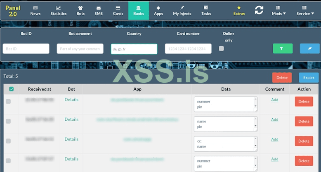This screenshot has width=321, height=172.
Task: Open the Cards section
Action: pyautogui.click(x=118, y=11)
